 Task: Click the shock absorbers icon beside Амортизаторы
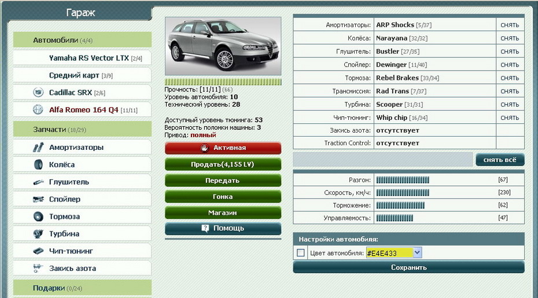[38, 148]
